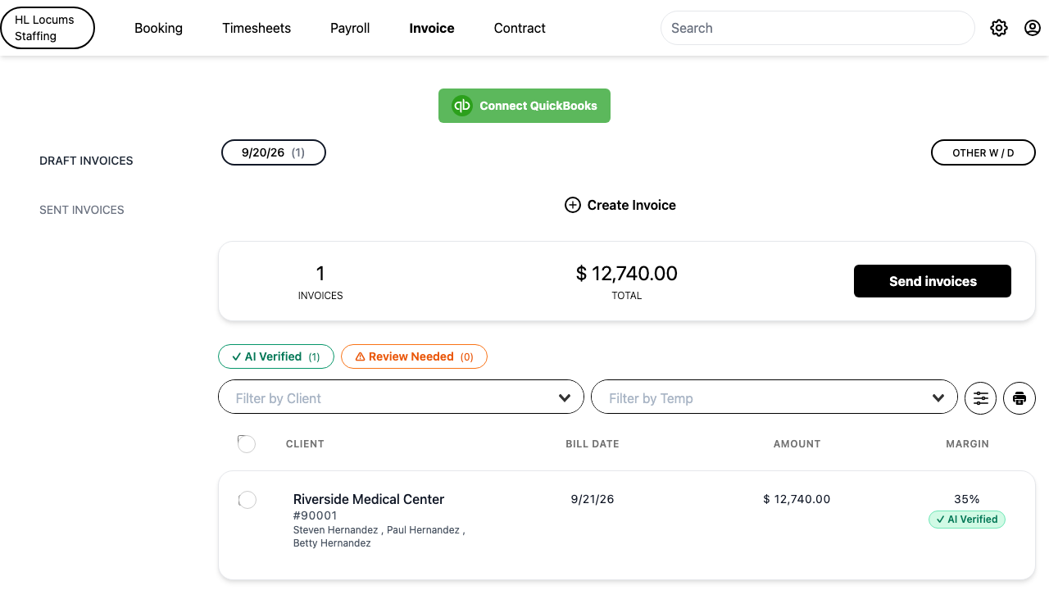This screenshot has width=1049, height=590.
Task: Open the settings gear icon
Action: (x=998, y=28)
